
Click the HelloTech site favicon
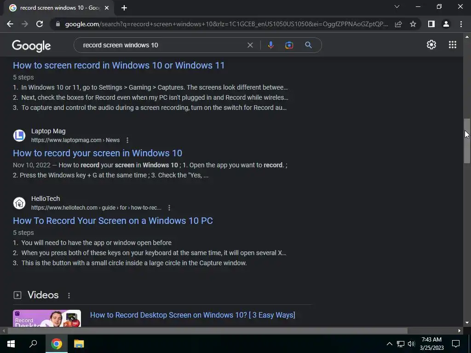click(19, 203)
